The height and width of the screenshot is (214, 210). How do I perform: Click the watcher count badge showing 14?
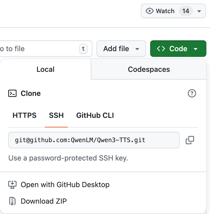point(186,11)
